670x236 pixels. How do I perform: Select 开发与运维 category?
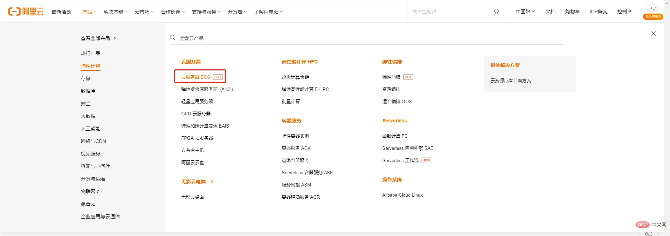tap(93, 179)
